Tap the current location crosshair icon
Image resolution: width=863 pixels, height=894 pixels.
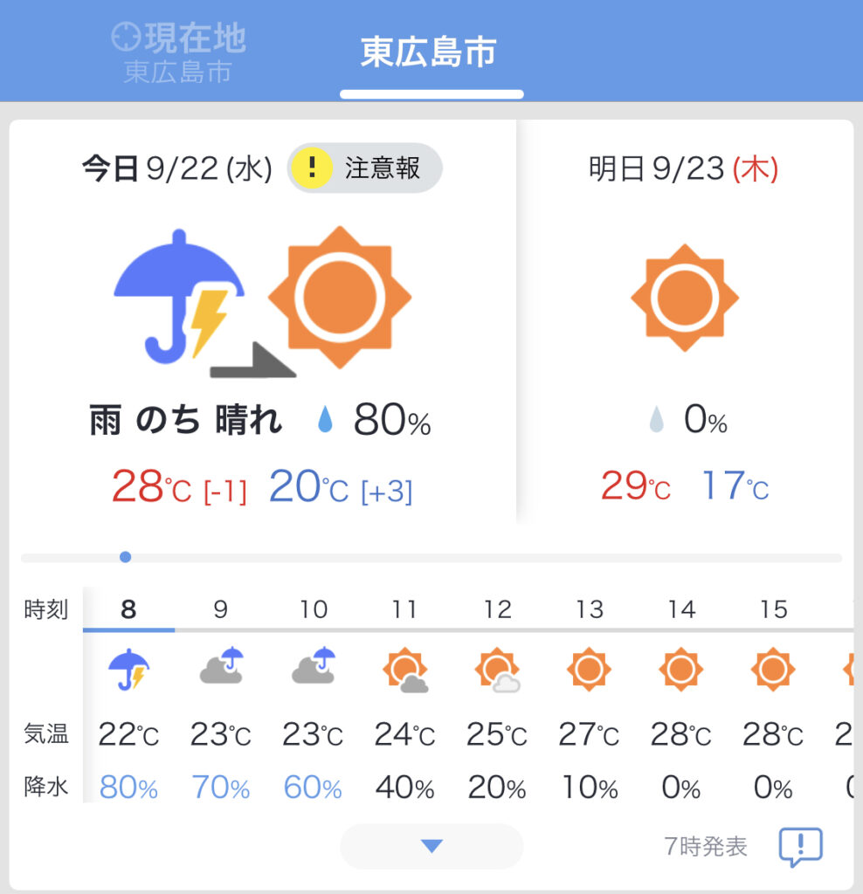pyautogui.click(x=127, y=38)
